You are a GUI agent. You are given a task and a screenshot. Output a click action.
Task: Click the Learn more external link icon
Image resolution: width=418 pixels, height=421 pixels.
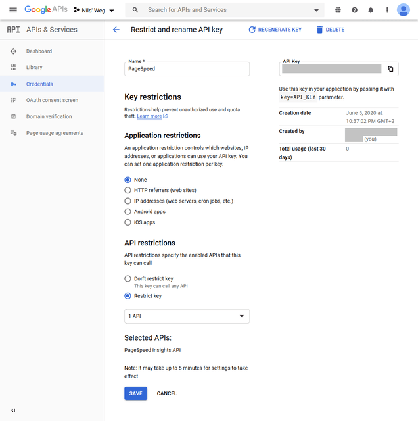tap(165, 116)
